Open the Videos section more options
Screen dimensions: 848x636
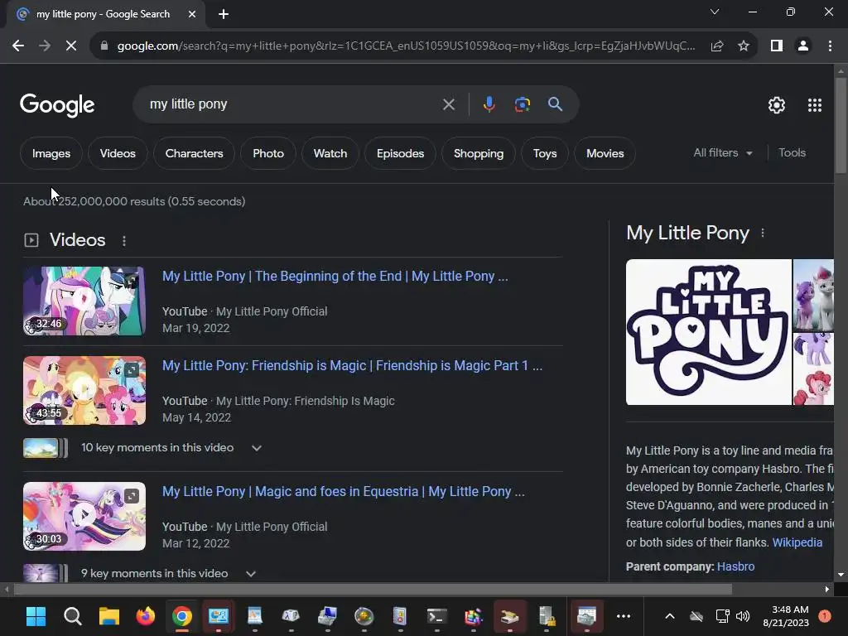click(x=124, y=241)
